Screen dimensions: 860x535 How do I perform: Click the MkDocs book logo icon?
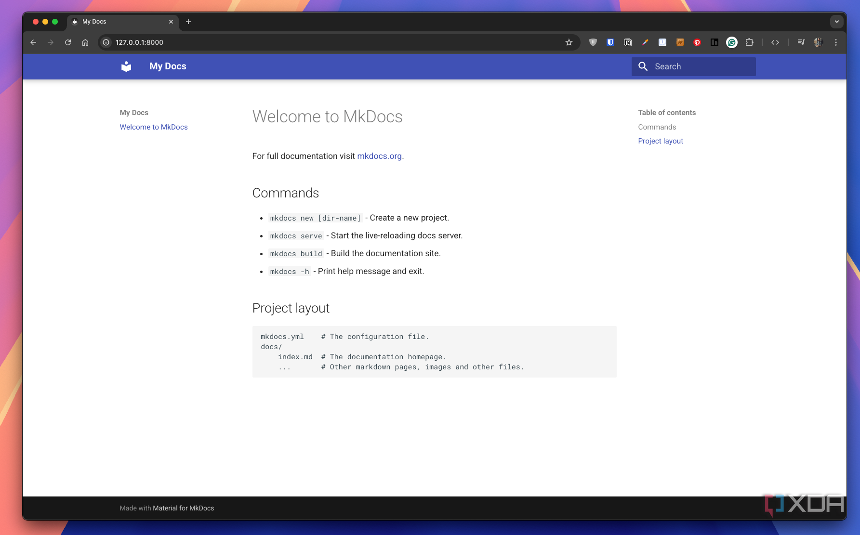[x=126, y=66]
